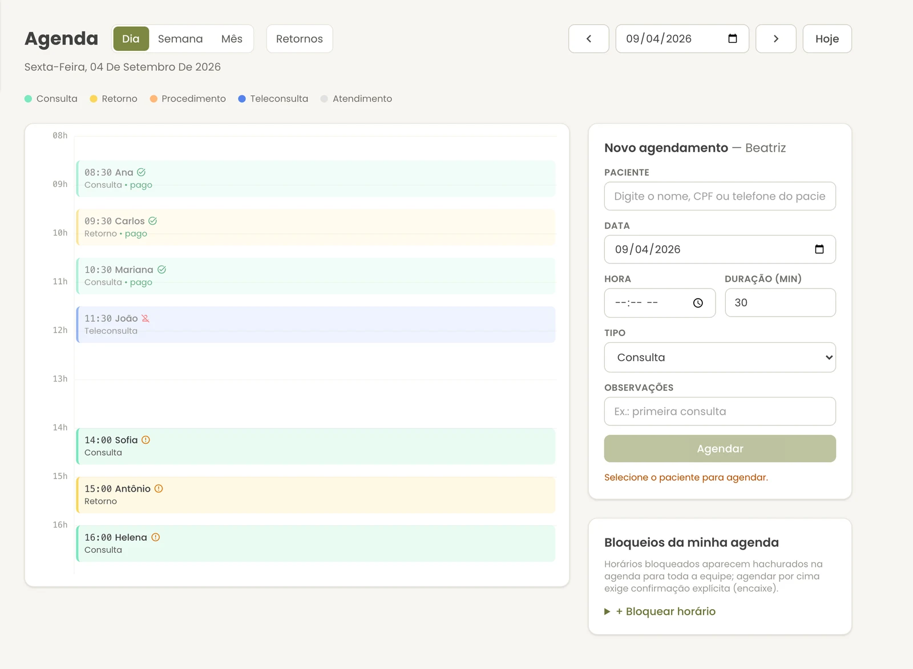Jump to today with Hoje button
913x669 pixels.
[827, 39]
